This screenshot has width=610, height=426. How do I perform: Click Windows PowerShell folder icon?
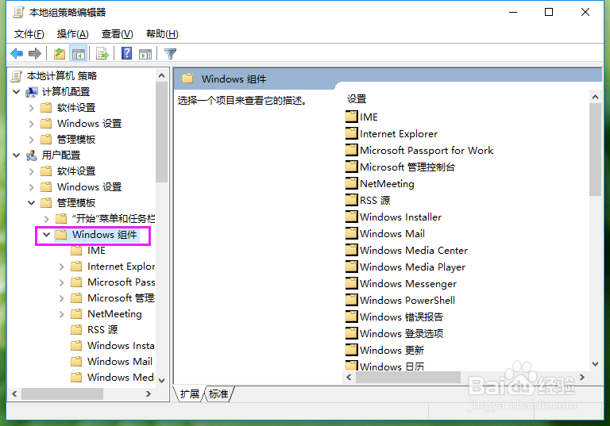tap(351, 300)
